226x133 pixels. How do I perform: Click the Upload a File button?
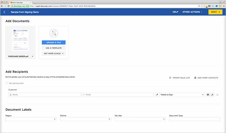click(x=53, y=42)
